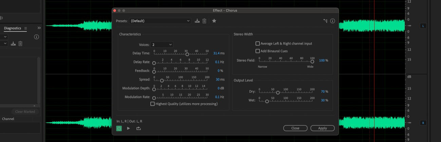Screen dimensions: 441x142
Task: Open the Presets dropdown
Action: pyautogui.click(x=160, y=21)
